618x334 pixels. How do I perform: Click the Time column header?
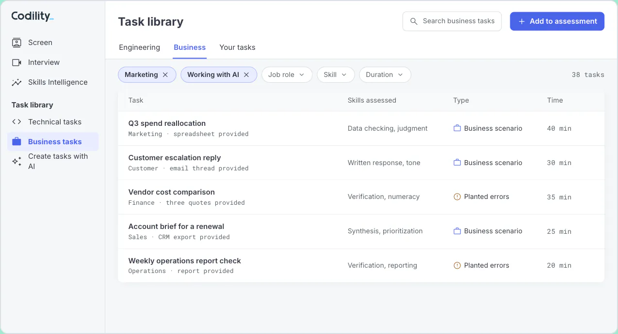tap(555, 100)
